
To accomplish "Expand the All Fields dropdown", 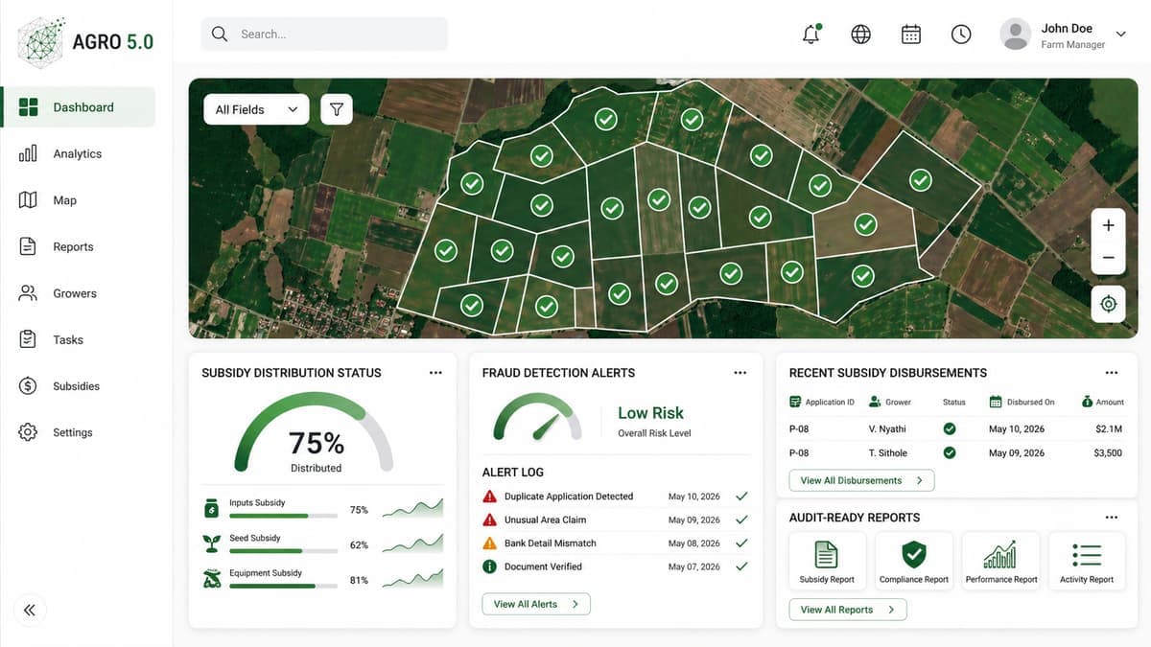I will click(257, 109).
